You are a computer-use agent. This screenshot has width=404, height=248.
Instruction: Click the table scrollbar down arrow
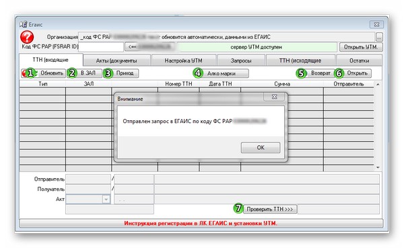[378, 167]
